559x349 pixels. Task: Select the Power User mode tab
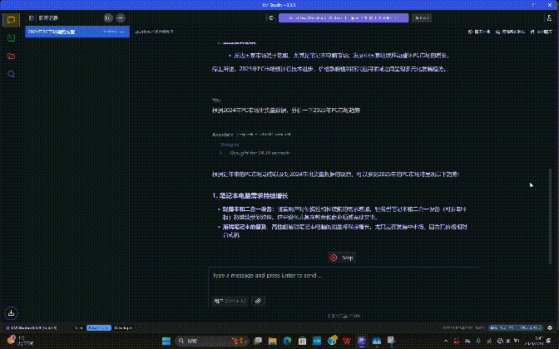pyautogui.click(x=99, y=328)
